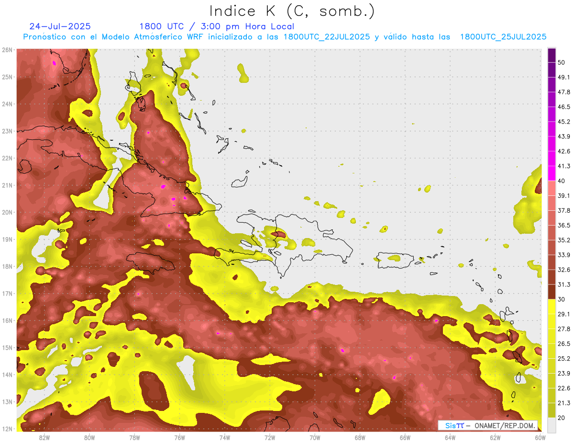Image resolution: width=574 pixels, height=444 pixels.
Task: Select the date text '24-Jul-2025'
Action: (x=60, y=26)
